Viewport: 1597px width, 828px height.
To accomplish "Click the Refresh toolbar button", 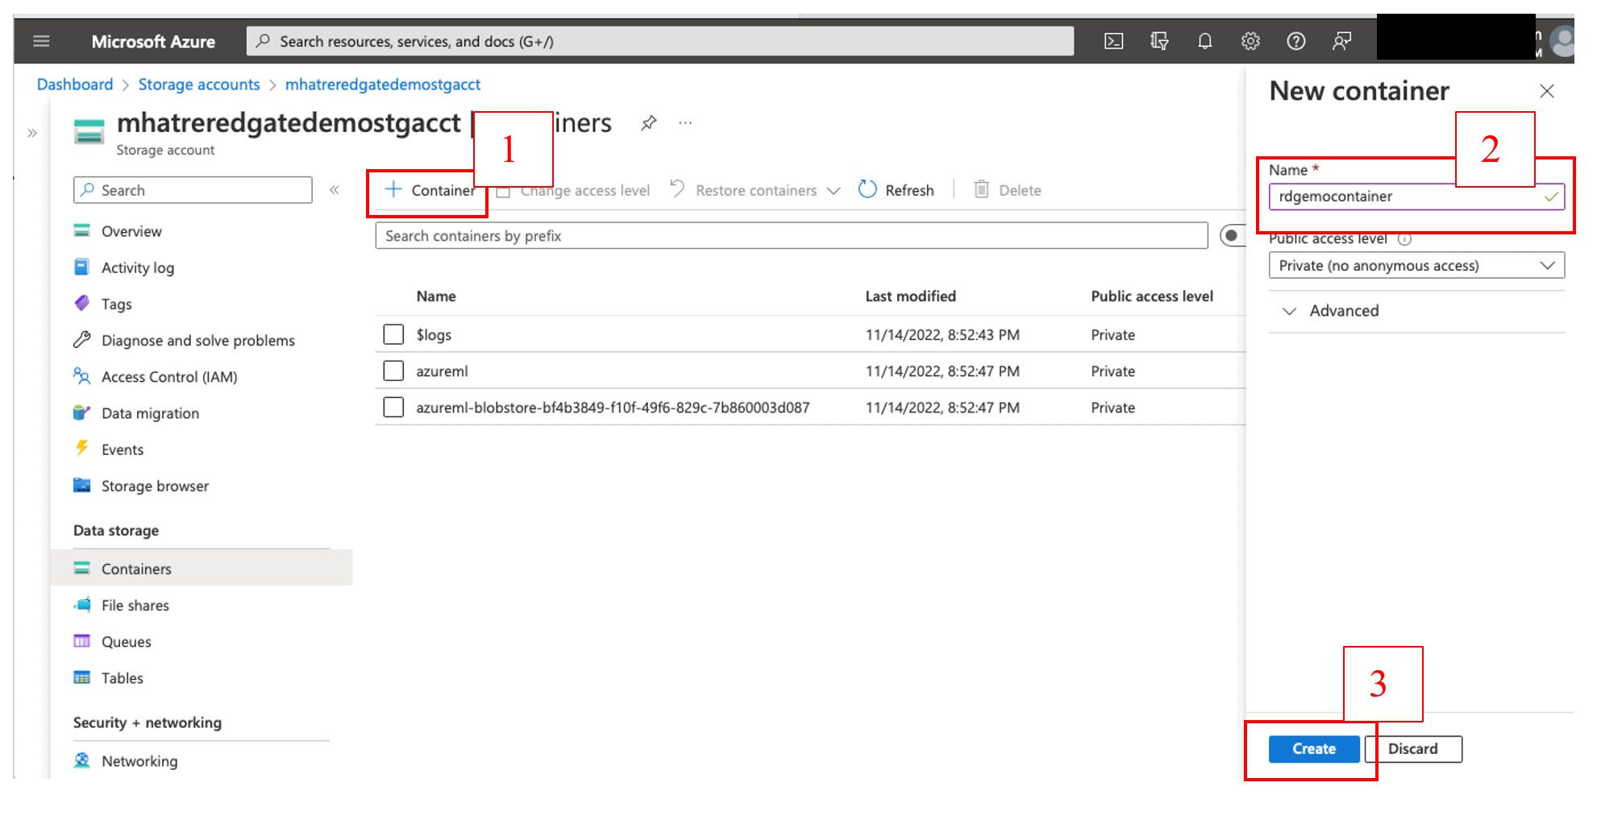I will (896, 190).
